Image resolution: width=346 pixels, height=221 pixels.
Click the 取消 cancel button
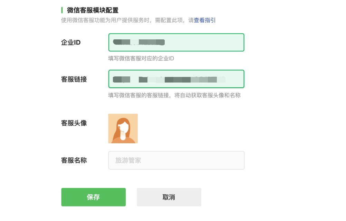169,197
